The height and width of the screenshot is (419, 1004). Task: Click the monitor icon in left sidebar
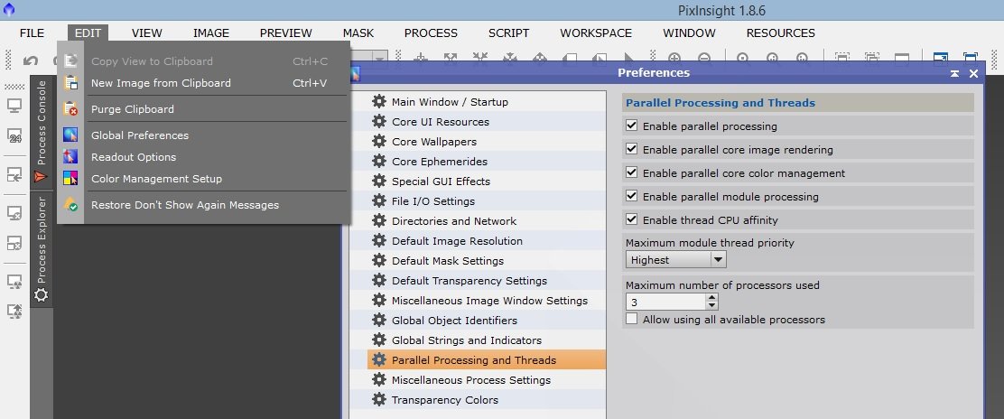[14, 105]
